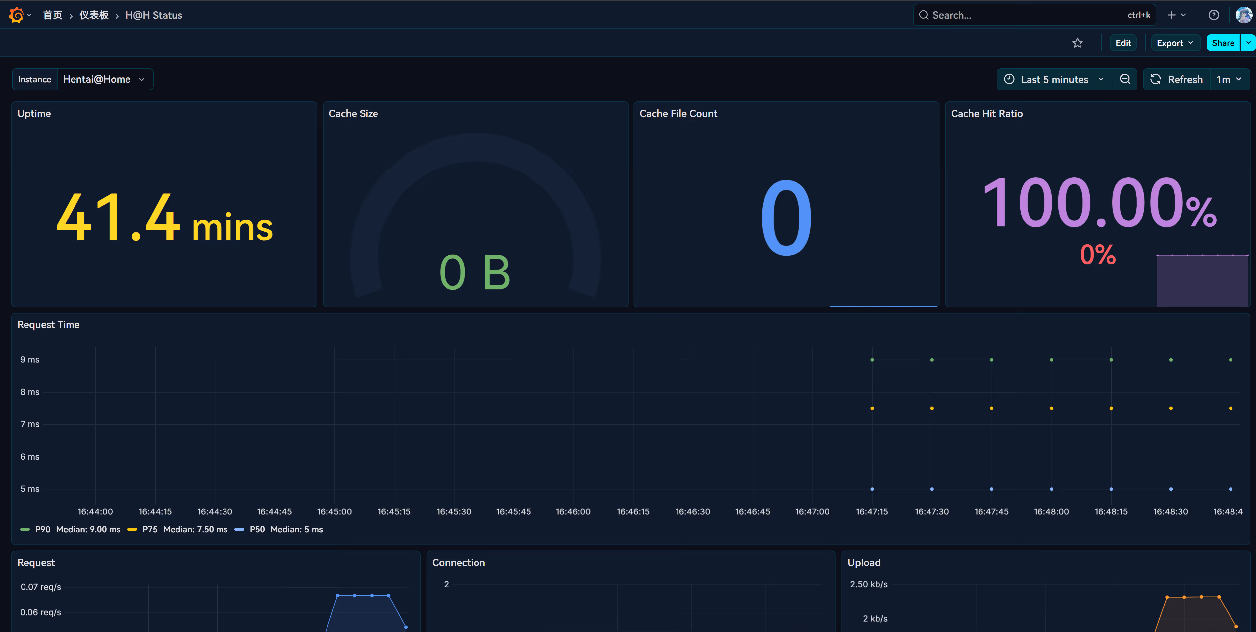Open the 1m refresh interval dropdown

(x=1229, y=79)
